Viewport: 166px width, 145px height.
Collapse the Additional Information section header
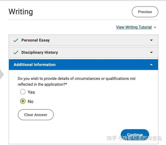(35, 64)
